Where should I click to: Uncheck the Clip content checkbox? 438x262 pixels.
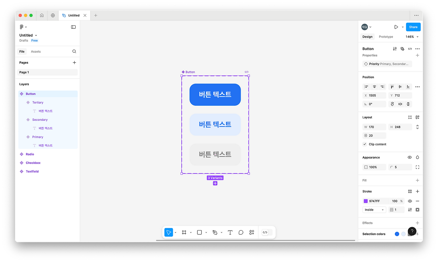365,144
